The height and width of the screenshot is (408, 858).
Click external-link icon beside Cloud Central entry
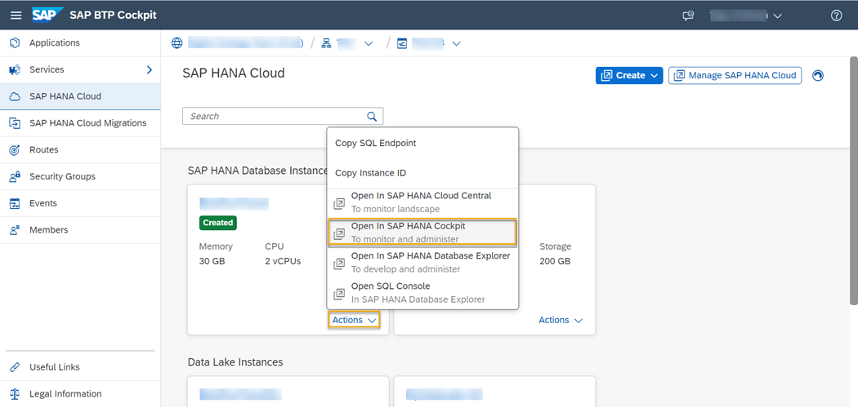(339, 204)
